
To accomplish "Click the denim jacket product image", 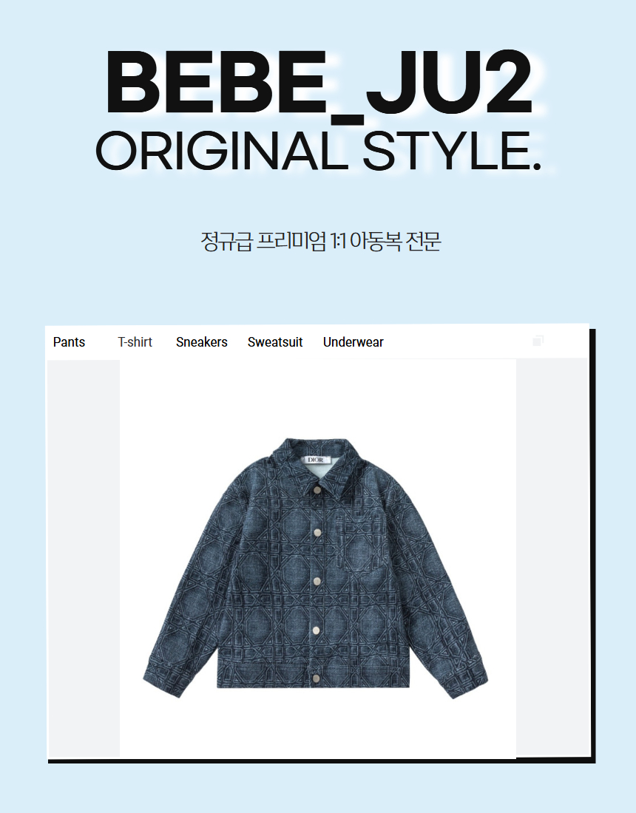I will point(315,568).
